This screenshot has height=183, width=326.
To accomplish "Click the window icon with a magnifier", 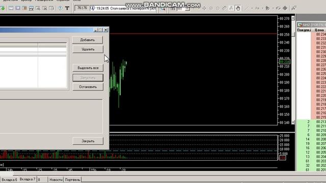I will [38, 8].
